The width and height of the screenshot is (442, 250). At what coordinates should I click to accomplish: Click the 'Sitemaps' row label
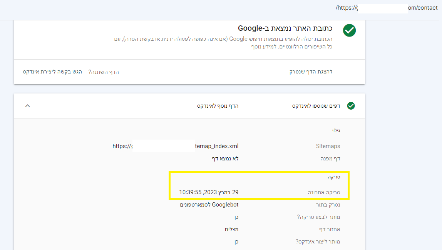pos(328,146)
